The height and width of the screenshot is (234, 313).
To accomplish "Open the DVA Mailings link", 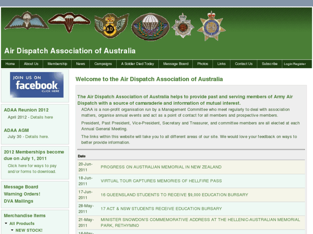I will pos(19,201).
